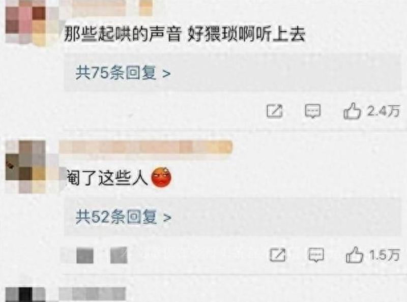Repost the comment about 起哄的声音
The height and width of the screenshot is (302, 407).
[x=275, y=111]
